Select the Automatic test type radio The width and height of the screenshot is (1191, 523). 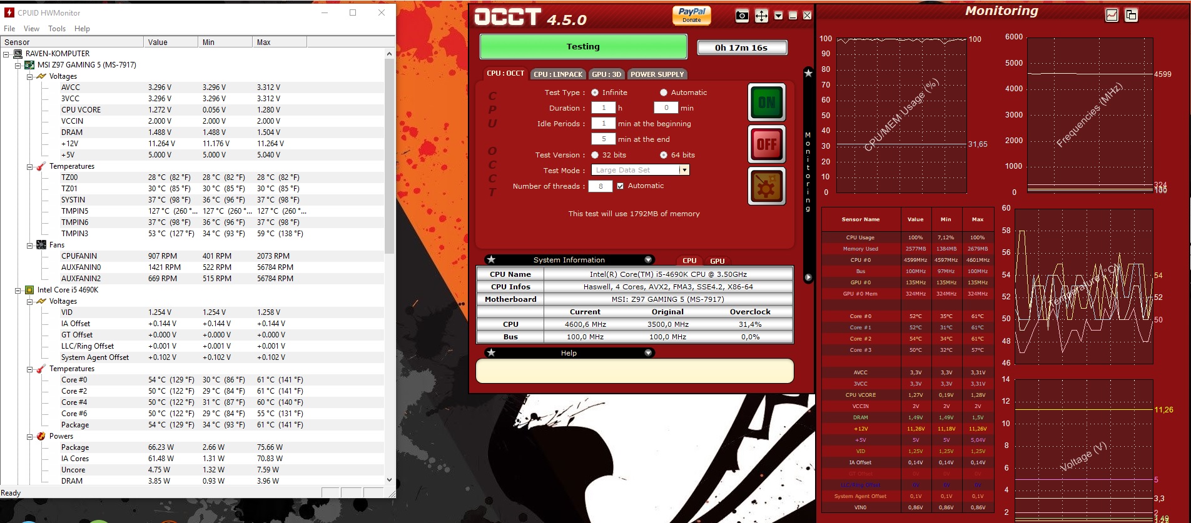pyautogui.click(x=664, y=92)
